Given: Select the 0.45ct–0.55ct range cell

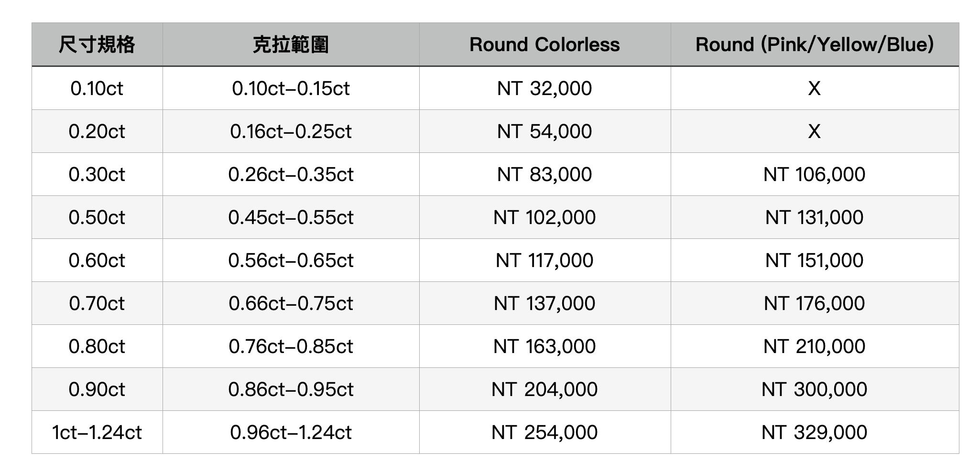Looking at the screenshot, I should tap(291, 217).
